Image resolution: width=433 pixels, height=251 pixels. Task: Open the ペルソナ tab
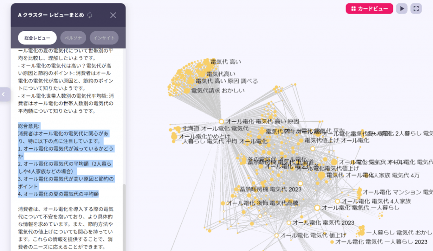coord(73,38)
